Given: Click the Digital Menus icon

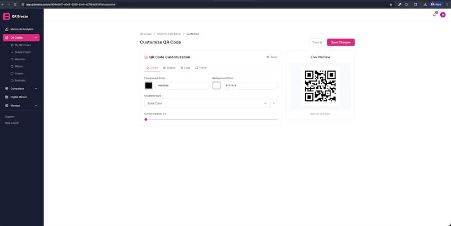Looking at the screenshot, I should 7,97.
